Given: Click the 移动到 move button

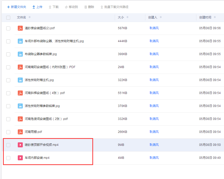Looking at the screenshot, I should [71, 7].
